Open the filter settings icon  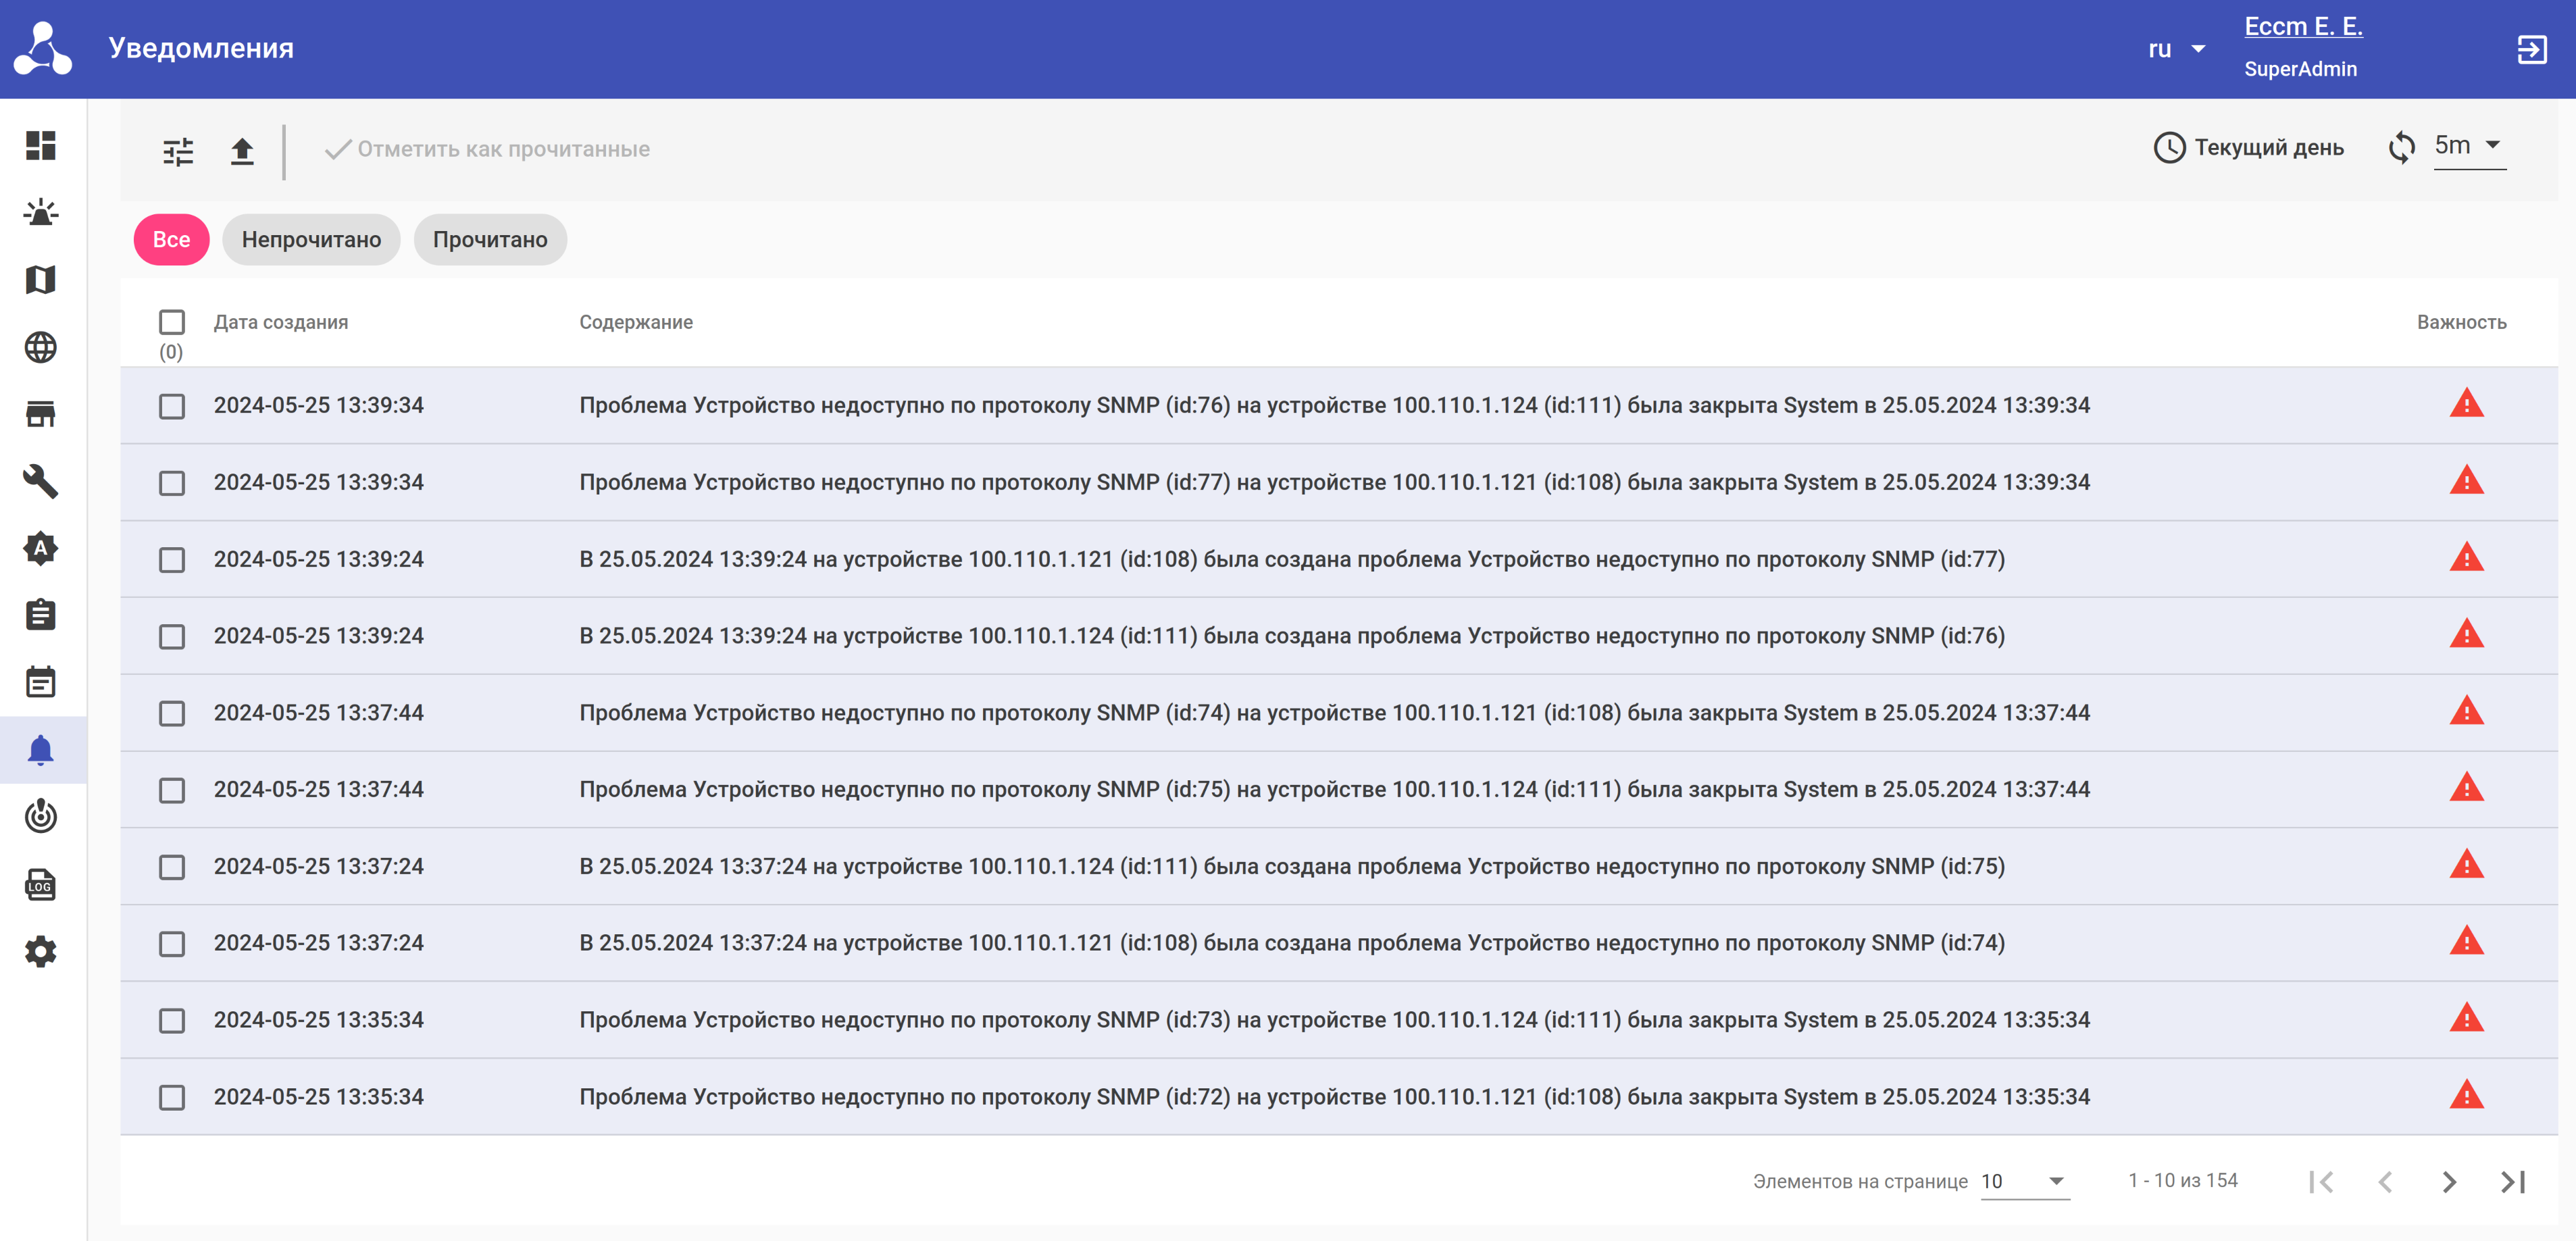(x=178, y=151)
